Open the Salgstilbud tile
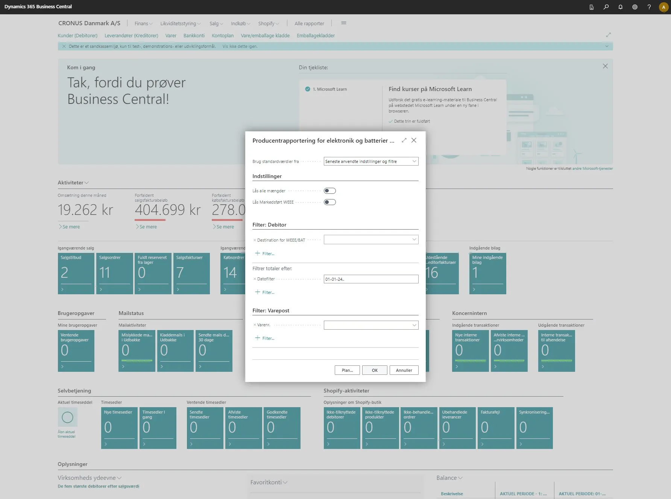This screenshot has width=671, height=499. [76, 273]
